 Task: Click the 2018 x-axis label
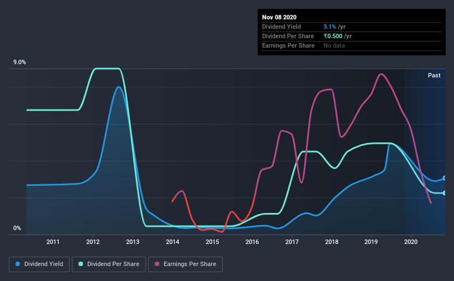tap(332, 242)
